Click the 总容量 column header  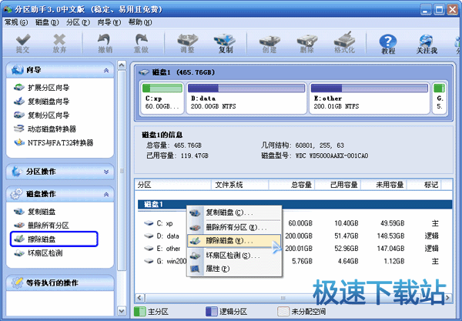(x=292, y=185)
